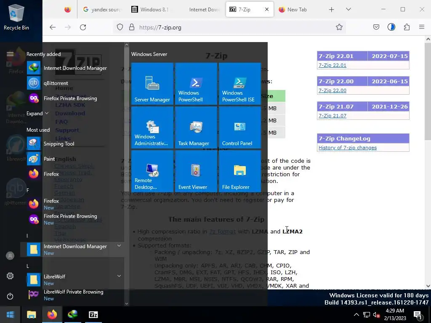The width and height of the screenshot is (431, 323).
Task: Open Firefox Private Browsing under Recently added
Action: (72, 98)
